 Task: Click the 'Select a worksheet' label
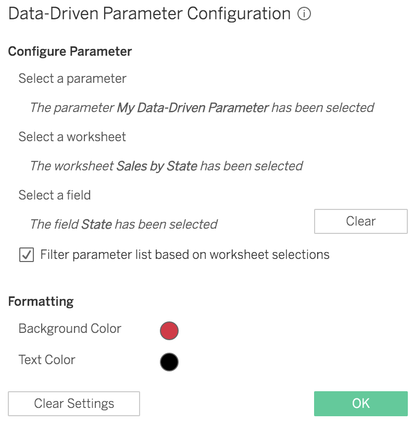[72, 137]
